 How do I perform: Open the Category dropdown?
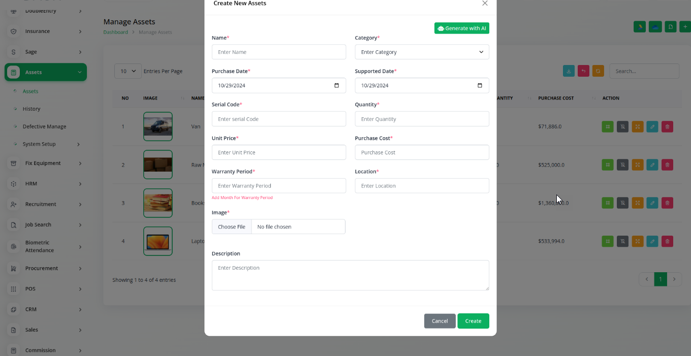tap(422, 52)
